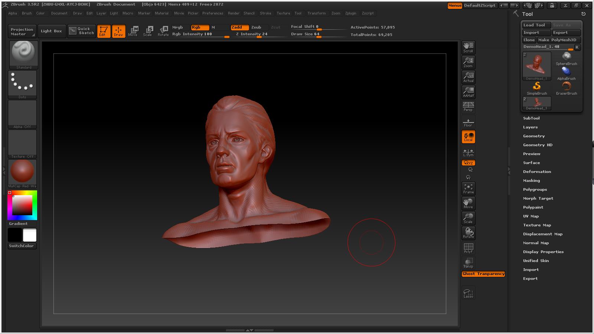This screenshot has height=334, width=594.
Task: Enable the PolyF polyframe display
Action: [468, 248]
